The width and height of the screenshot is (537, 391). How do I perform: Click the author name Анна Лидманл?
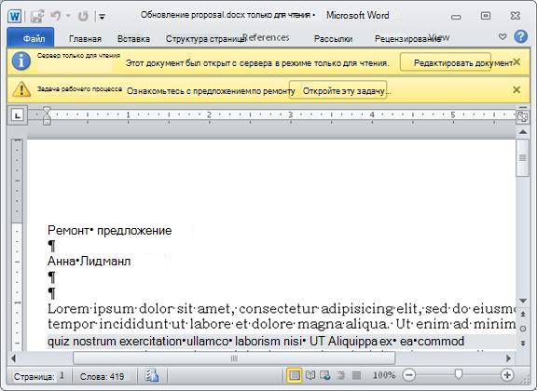[89, 262]
